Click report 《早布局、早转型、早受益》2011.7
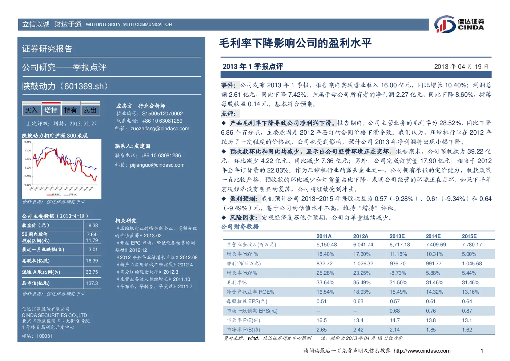Screen dimensions: 510x361 pos(154,286)
